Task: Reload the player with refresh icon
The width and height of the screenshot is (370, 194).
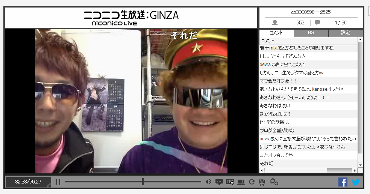Action: point(252,182)
